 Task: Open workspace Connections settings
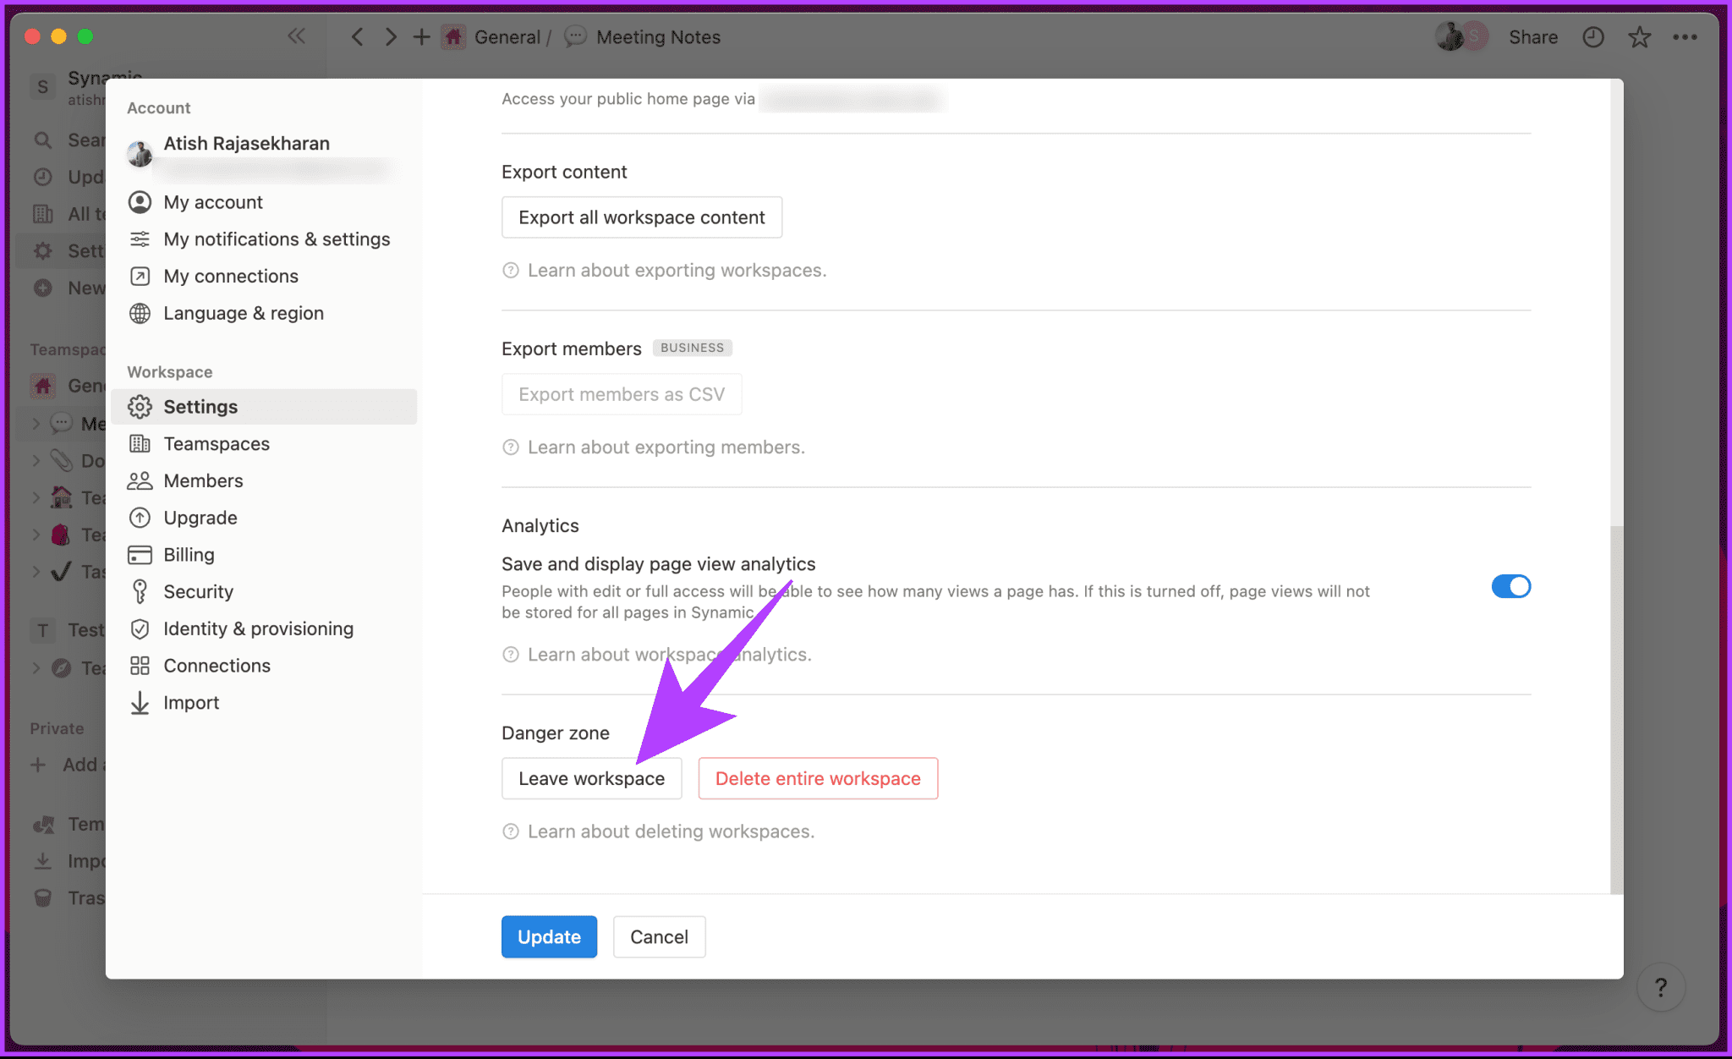click(264, 666)
